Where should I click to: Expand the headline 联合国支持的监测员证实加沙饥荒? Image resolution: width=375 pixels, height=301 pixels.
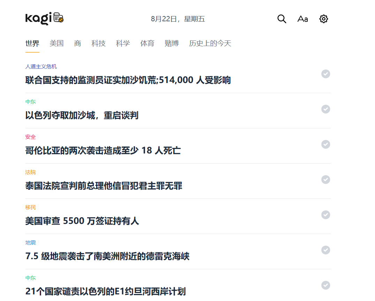128,80
